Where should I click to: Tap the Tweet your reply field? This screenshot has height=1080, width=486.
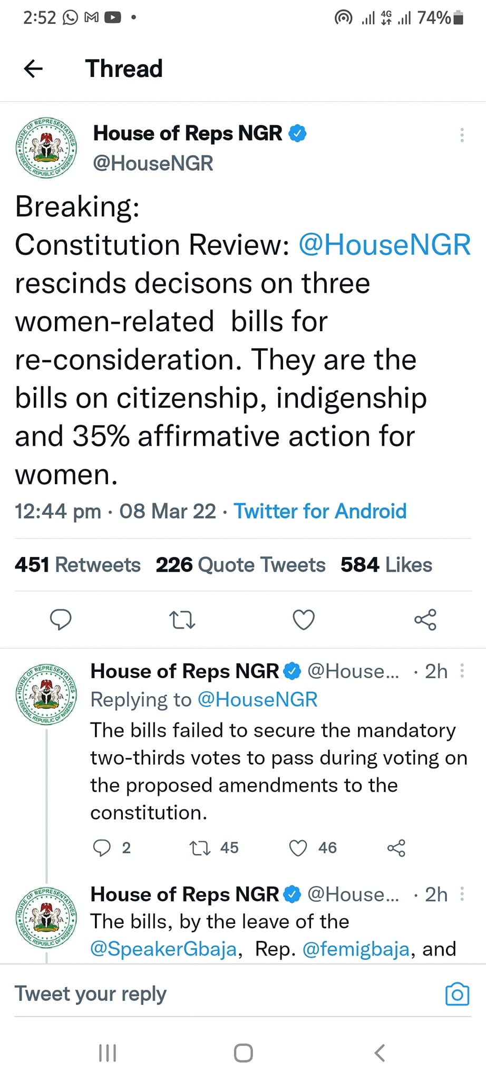click(227, 994)
